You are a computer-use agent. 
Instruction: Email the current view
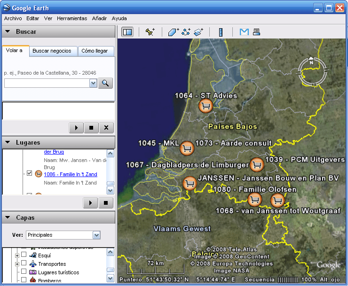pyautogui.click(x=244, y=32)
